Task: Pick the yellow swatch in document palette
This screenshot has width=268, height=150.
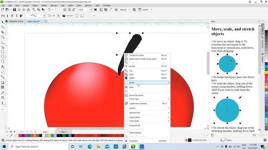Action: pyautogui.click(x=49, y=135)
